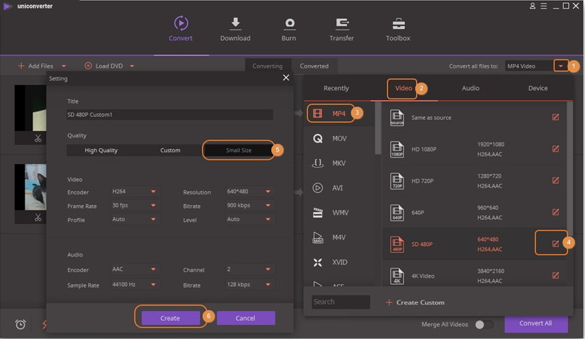Edit the SD 480P preset
This screenshot has height=339, width=585.
coord(555,244)
